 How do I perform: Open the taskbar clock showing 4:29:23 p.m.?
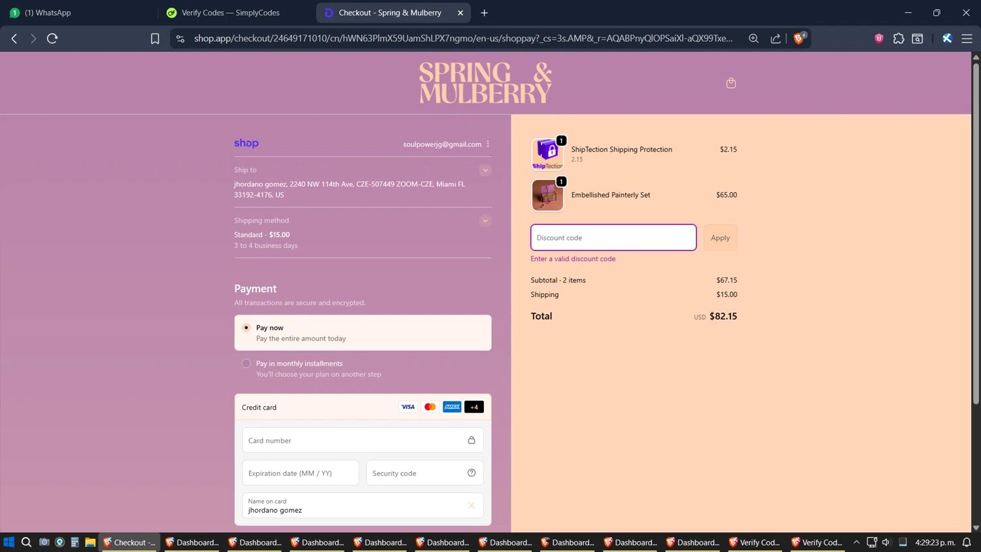935,542
